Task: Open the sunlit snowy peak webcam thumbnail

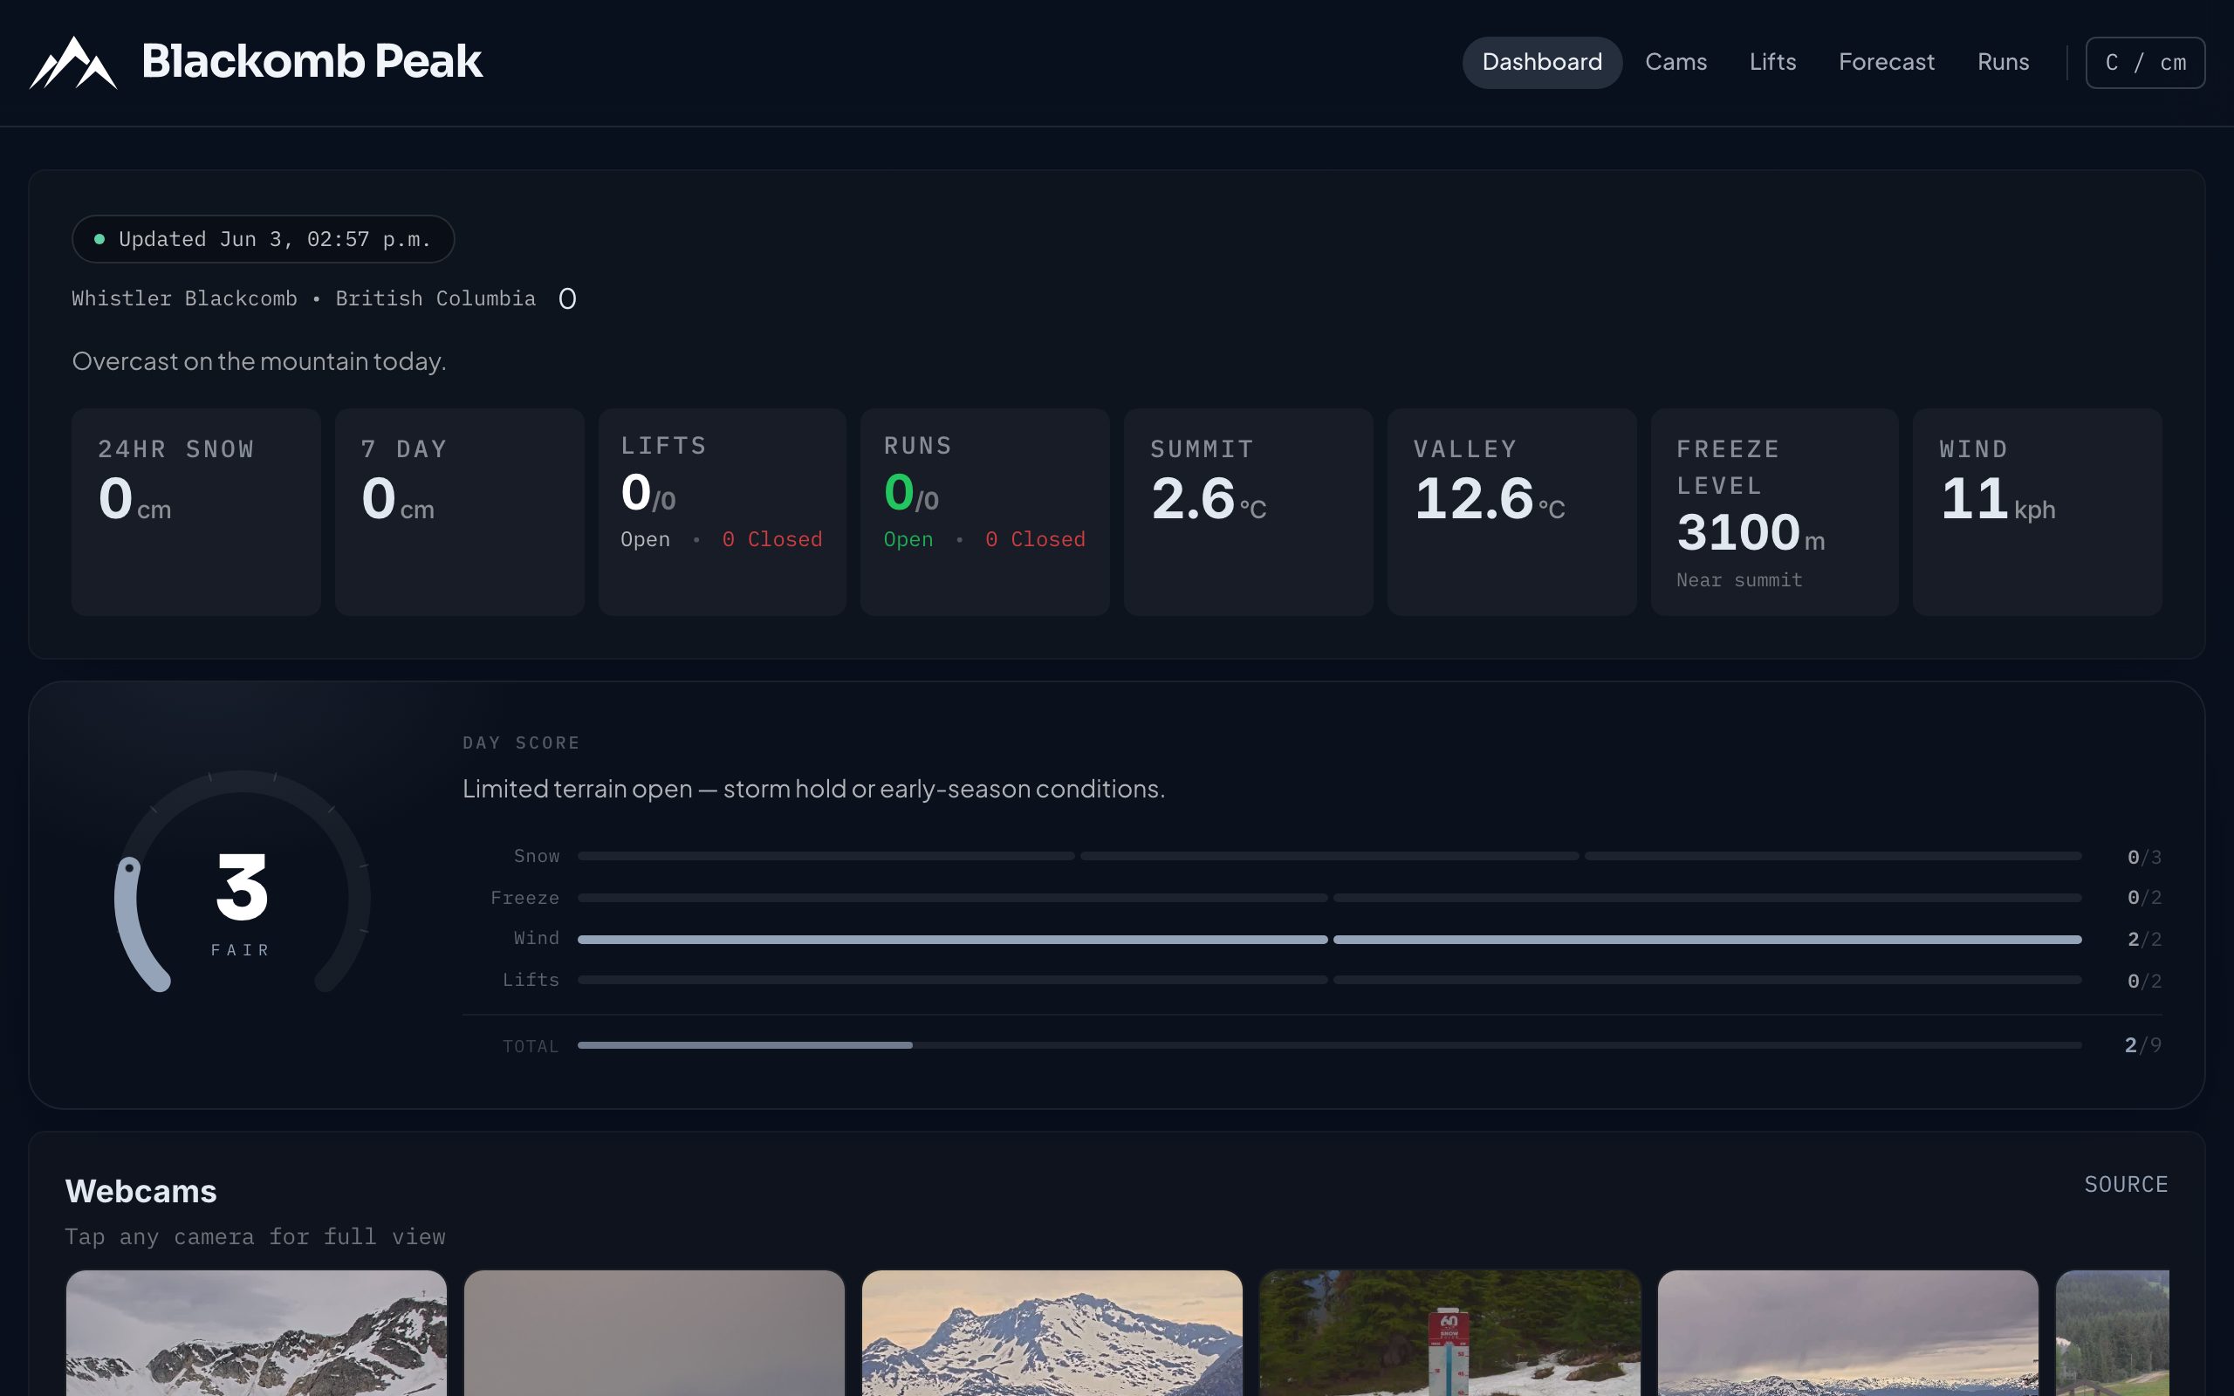Action: click(1052, 1333)
